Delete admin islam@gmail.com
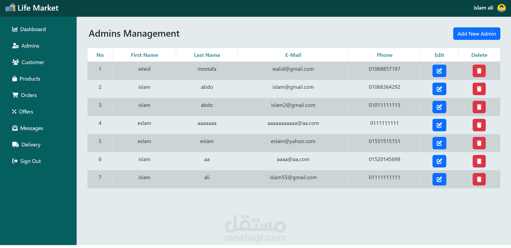The width and height of the screenshot is (511, 248). (479, 89)
